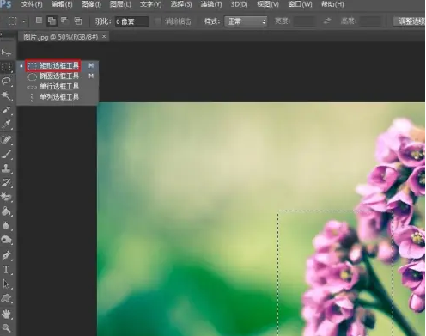The height and width of the screenshot is (336, 426).
Task: Select the Paint Bucket tool
Action: coord(6,211)
